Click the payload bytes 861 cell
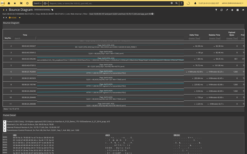Image resolution: width=247 pixels, height=154 pixels. [x=236, y=59]
